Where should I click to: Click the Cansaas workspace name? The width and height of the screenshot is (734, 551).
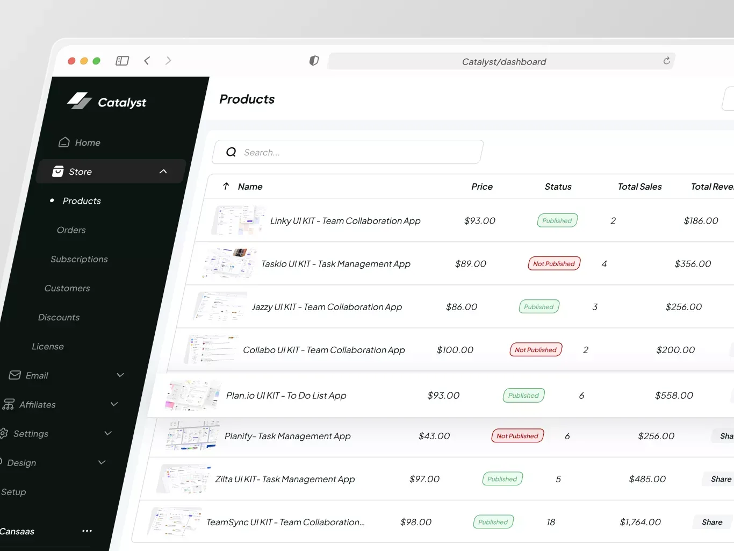(17, 531)
